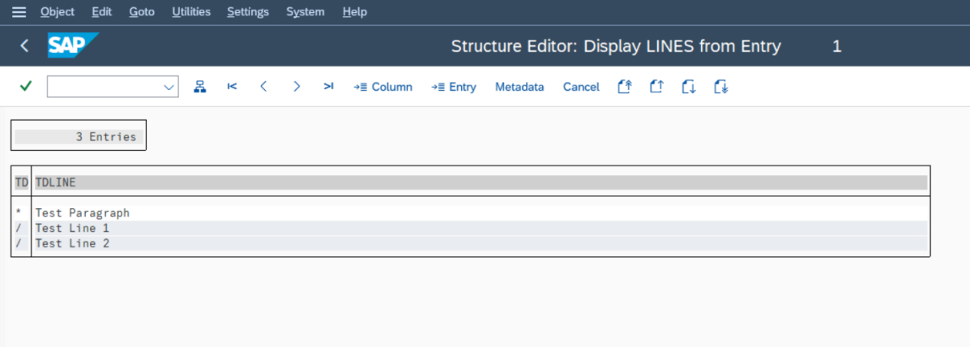The height and width of the screenshot is (347, 970).
Task: Go to the previous entry arrow
Action: [x=263, y=87]
